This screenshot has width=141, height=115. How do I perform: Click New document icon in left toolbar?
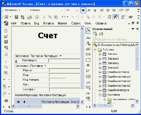(x=6, y=31)
